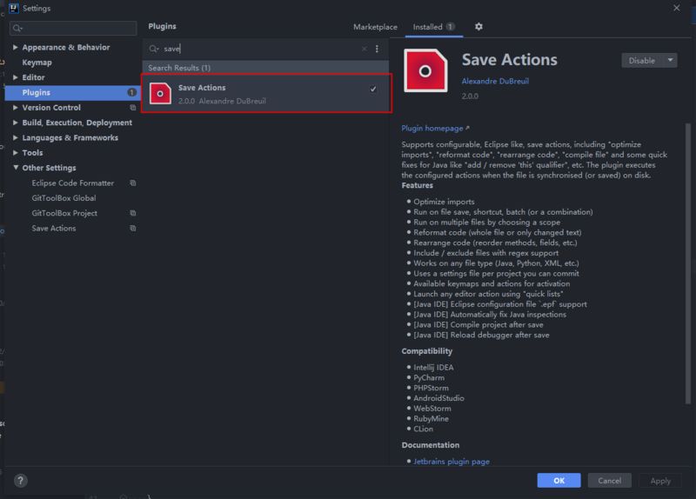The width and height of the screenshot is (696, 499).
Task: Click the PyCharm compatibility entry
Action: [429, 377]
